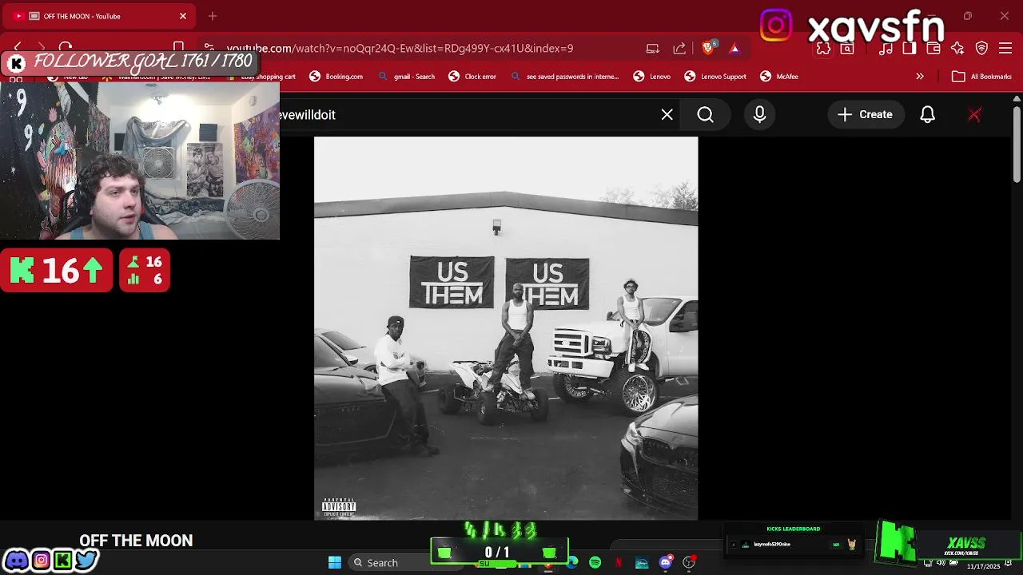Open the Lenovo Support bookmark

coord(715,77)
